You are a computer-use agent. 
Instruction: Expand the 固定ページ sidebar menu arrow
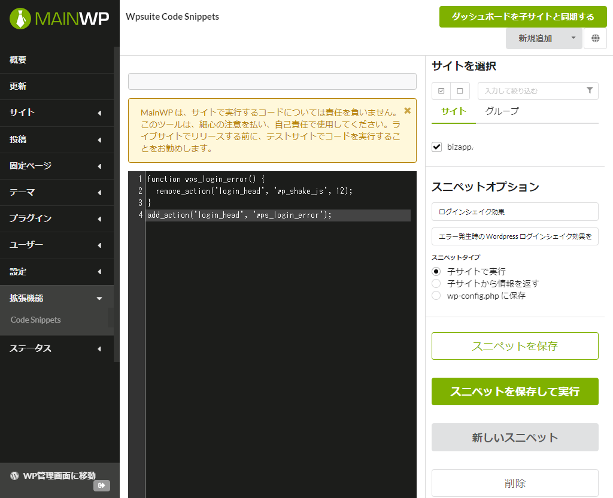(99, 166)
